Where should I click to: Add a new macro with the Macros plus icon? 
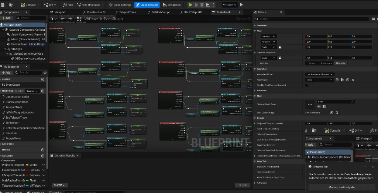43,150
